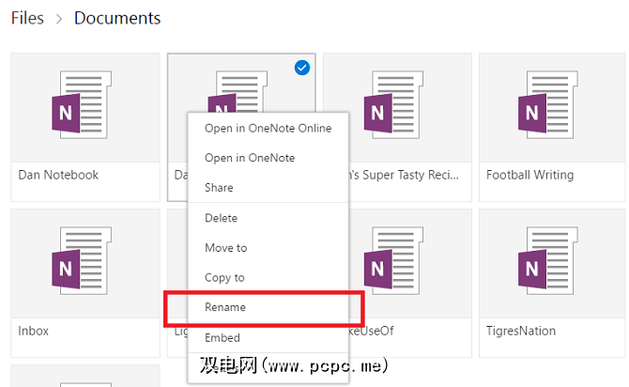Screen dimensions: 629x387
Task: Open the TigresNation notebook icon
Action: click(548, 261)
